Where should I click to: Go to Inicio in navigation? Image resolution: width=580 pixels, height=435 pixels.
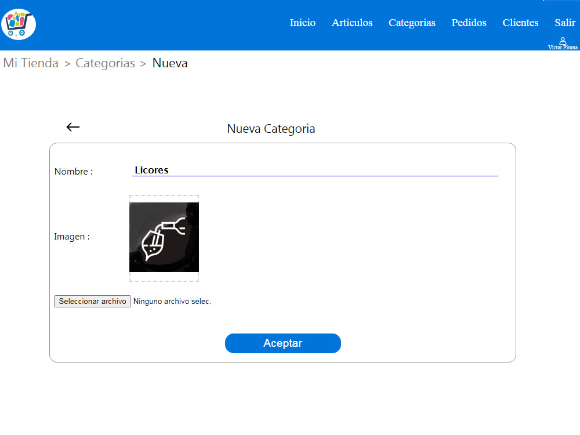303,23
